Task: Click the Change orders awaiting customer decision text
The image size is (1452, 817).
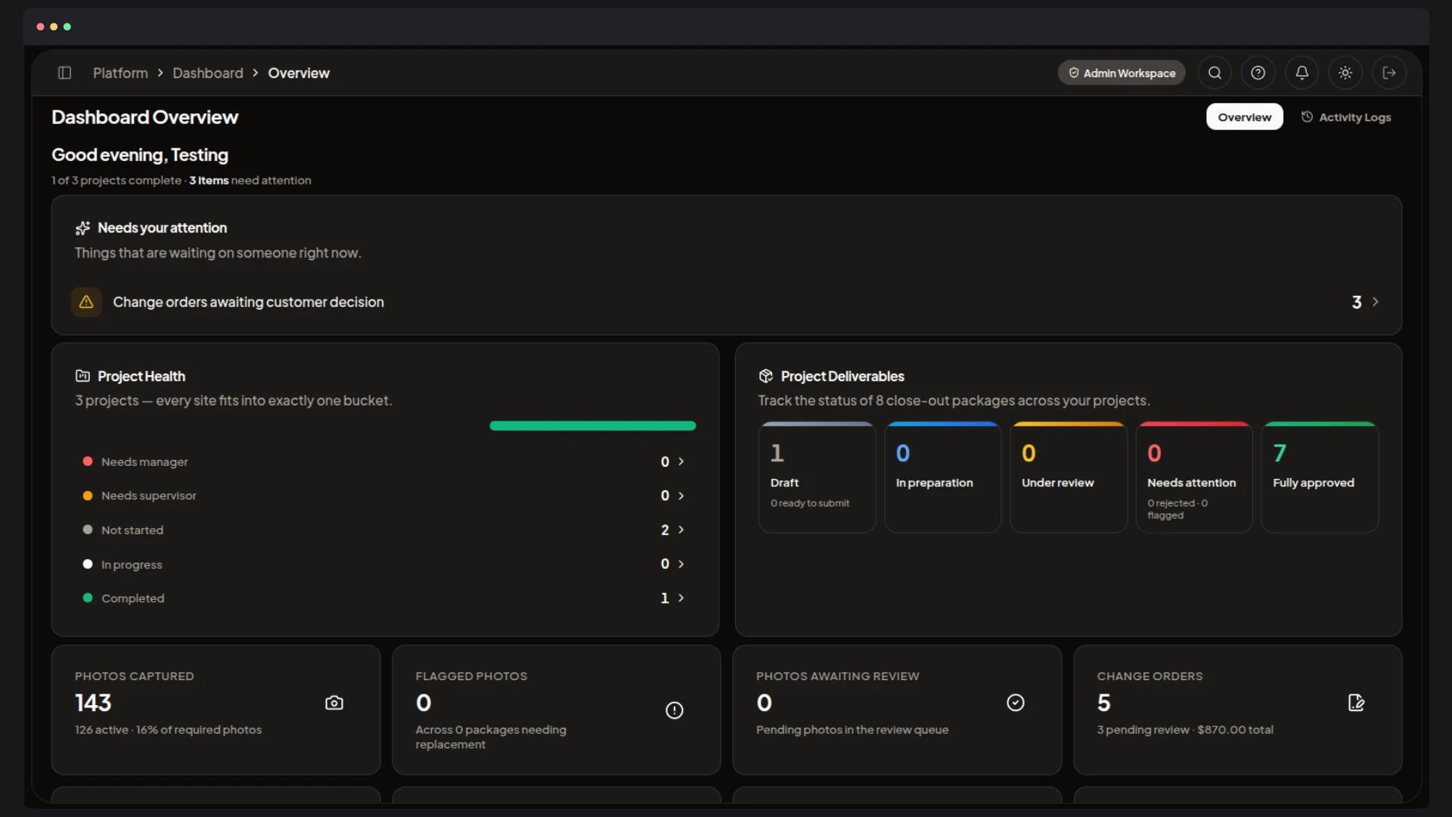Action: [x=248, y=302]
